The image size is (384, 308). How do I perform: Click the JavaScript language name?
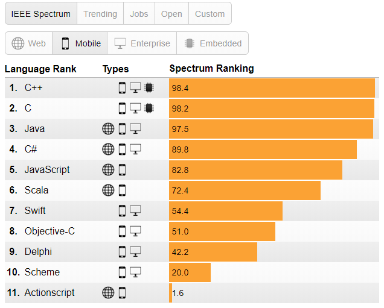pos(47,170)
